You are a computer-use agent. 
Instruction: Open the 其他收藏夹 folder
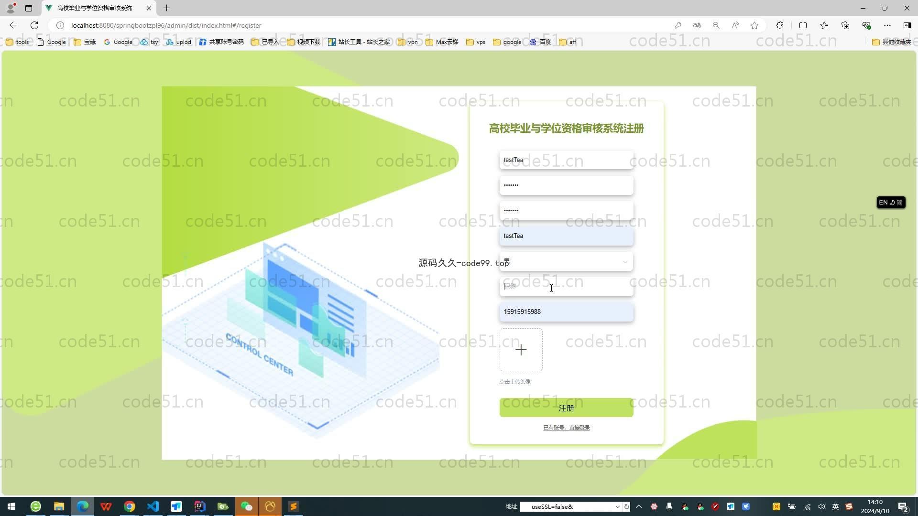[892, 42]
